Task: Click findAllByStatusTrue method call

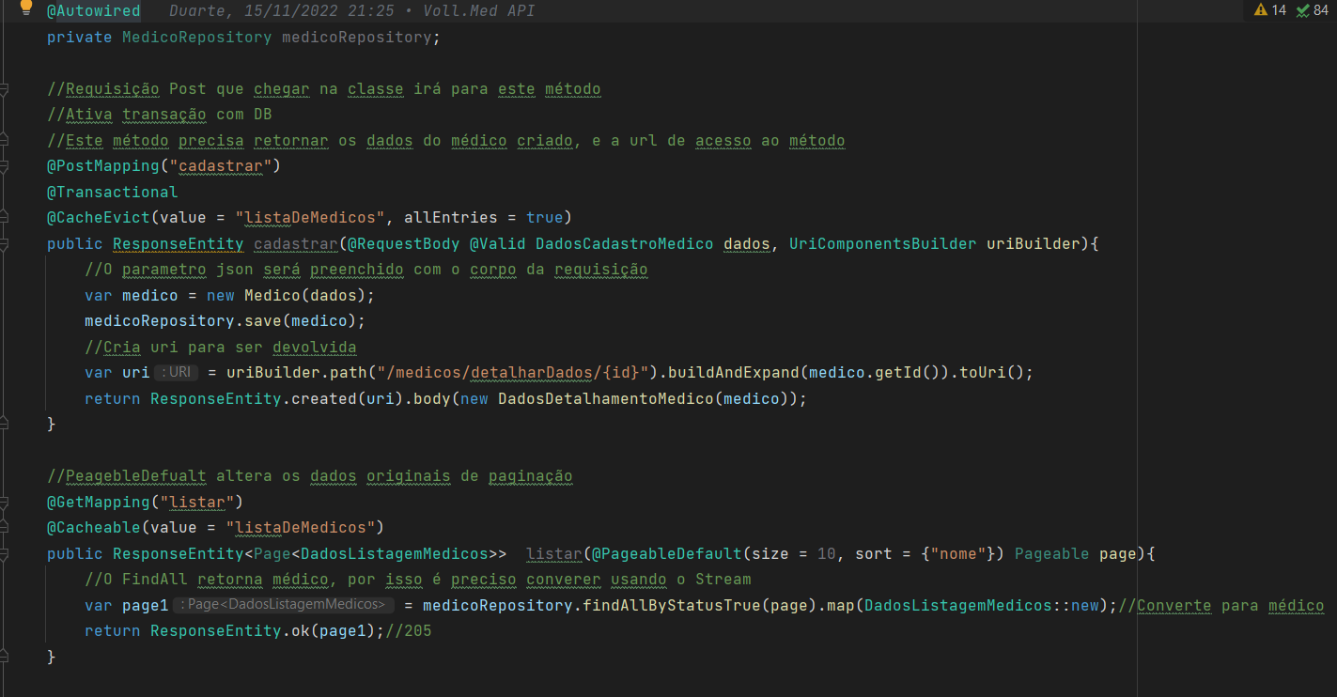Action: point(672,605)
